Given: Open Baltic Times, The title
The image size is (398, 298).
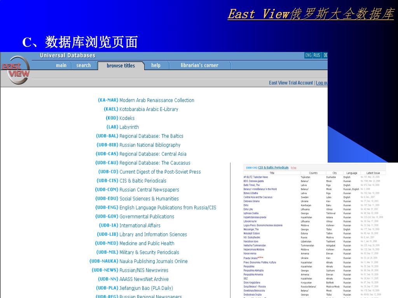Looking at the screenshot, I should point(251,185).
